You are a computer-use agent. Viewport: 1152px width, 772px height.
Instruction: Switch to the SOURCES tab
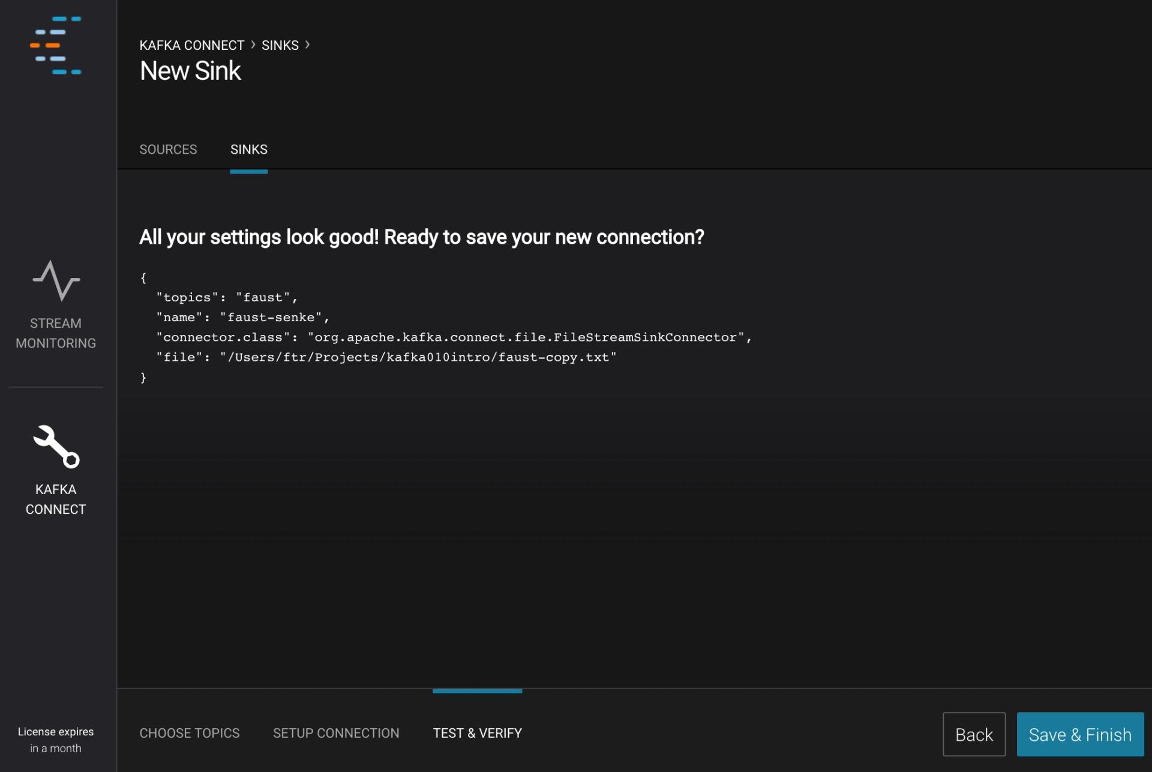coord(168,149)
